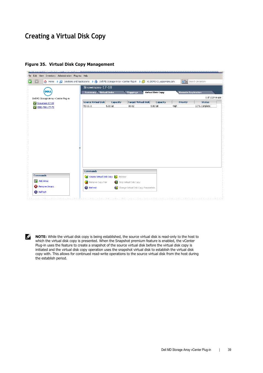
Task: Open the Help menu
Action: click(86, 76)
